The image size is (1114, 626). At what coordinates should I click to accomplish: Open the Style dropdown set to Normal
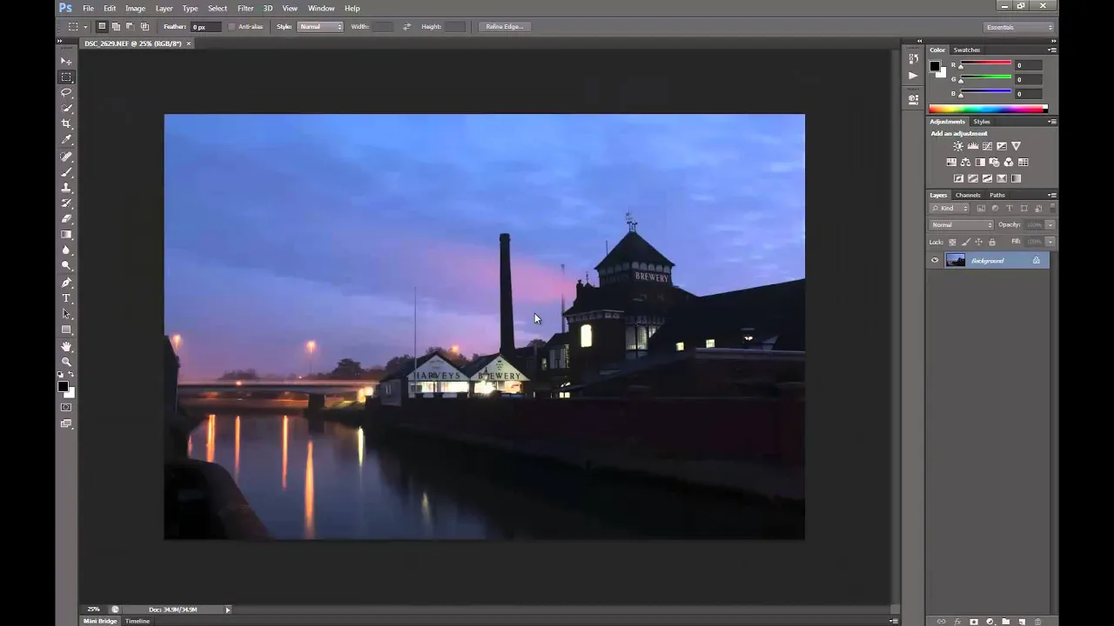click(320, 27)
